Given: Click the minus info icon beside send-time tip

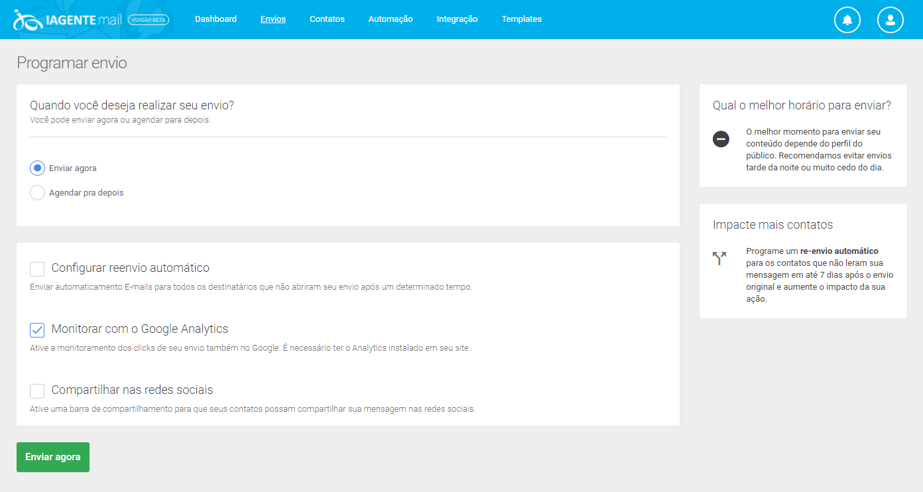Looking at the screenshot, I should pos(720,139).
